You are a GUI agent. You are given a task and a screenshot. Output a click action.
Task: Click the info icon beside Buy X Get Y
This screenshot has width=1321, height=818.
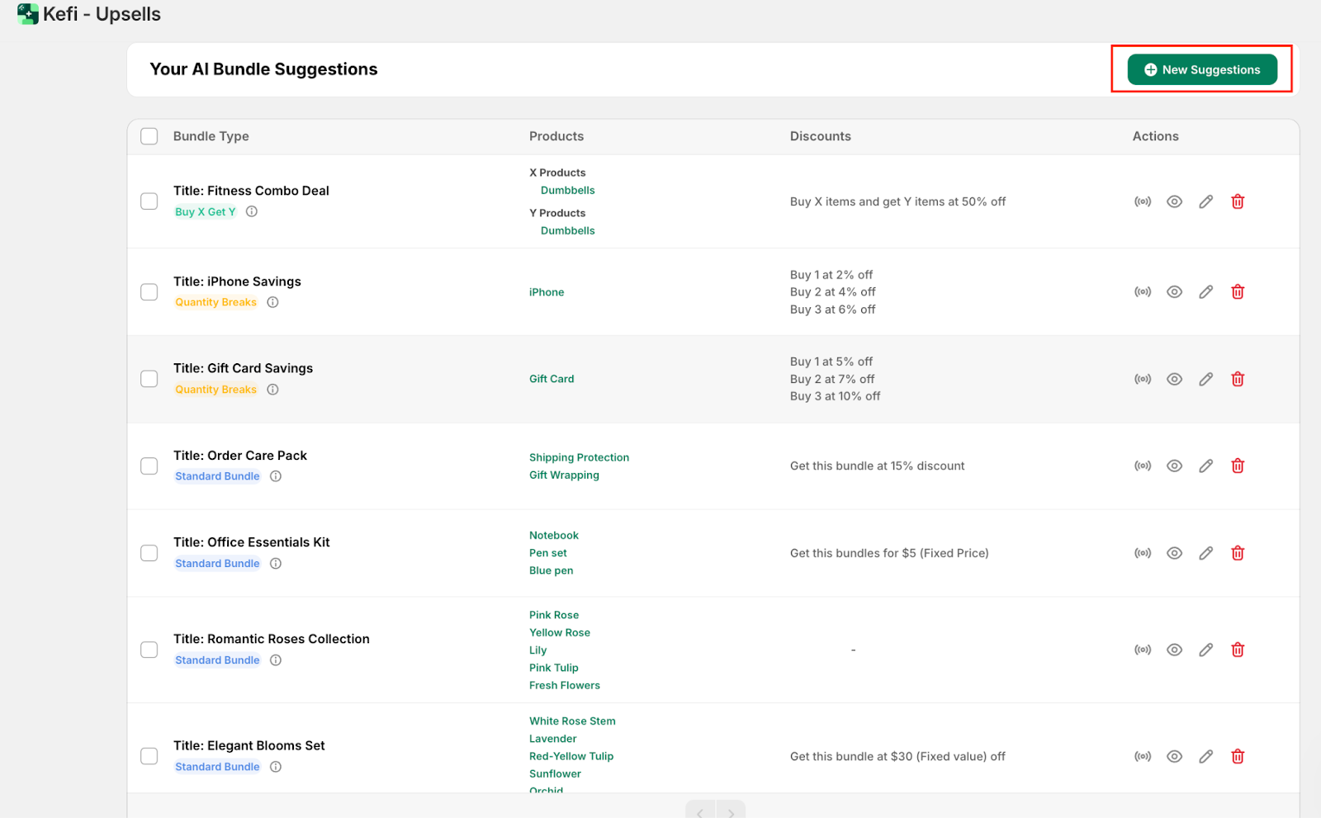click(252, 211)
